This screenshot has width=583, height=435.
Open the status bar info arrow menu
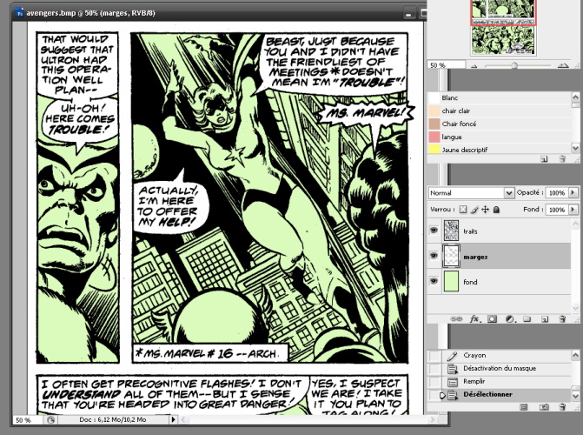[x=173, y=419]
